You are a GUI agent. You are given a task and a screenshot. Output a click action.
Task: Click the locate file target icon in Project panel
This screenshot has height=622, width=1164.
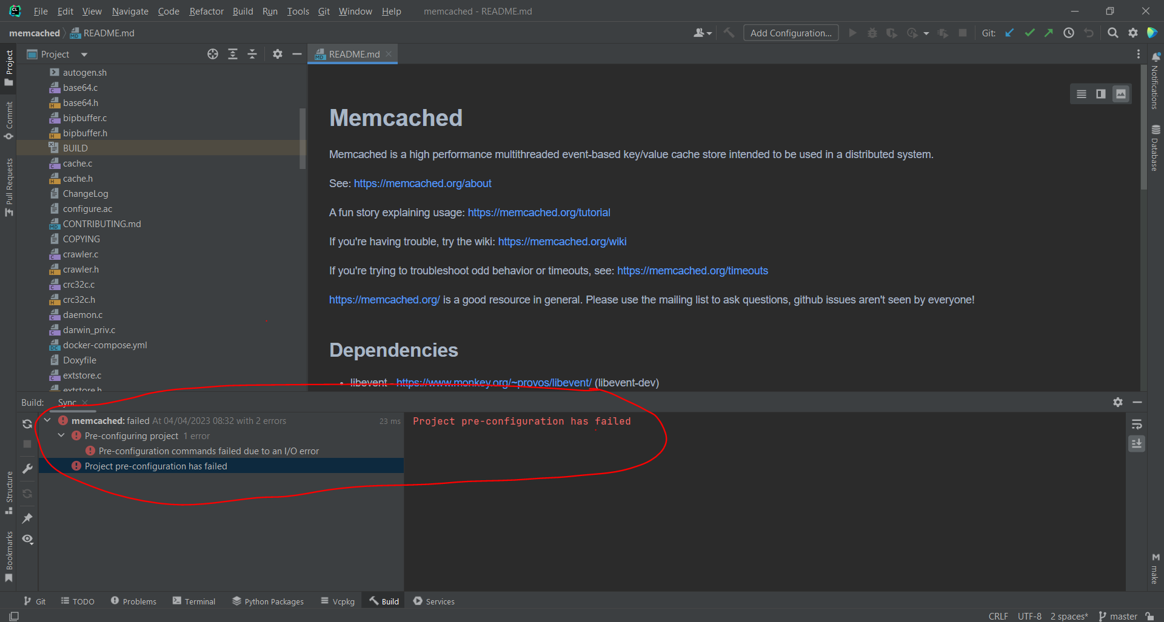pyautogui.click(x=213, y=55)
